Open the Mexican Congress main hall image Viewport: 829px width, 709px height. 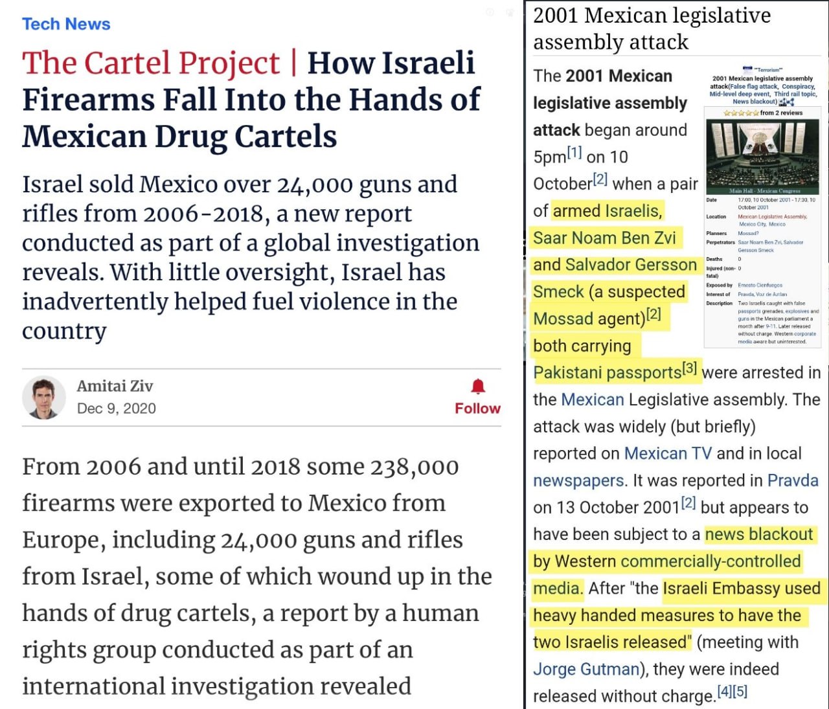click(x=762, y=157)
